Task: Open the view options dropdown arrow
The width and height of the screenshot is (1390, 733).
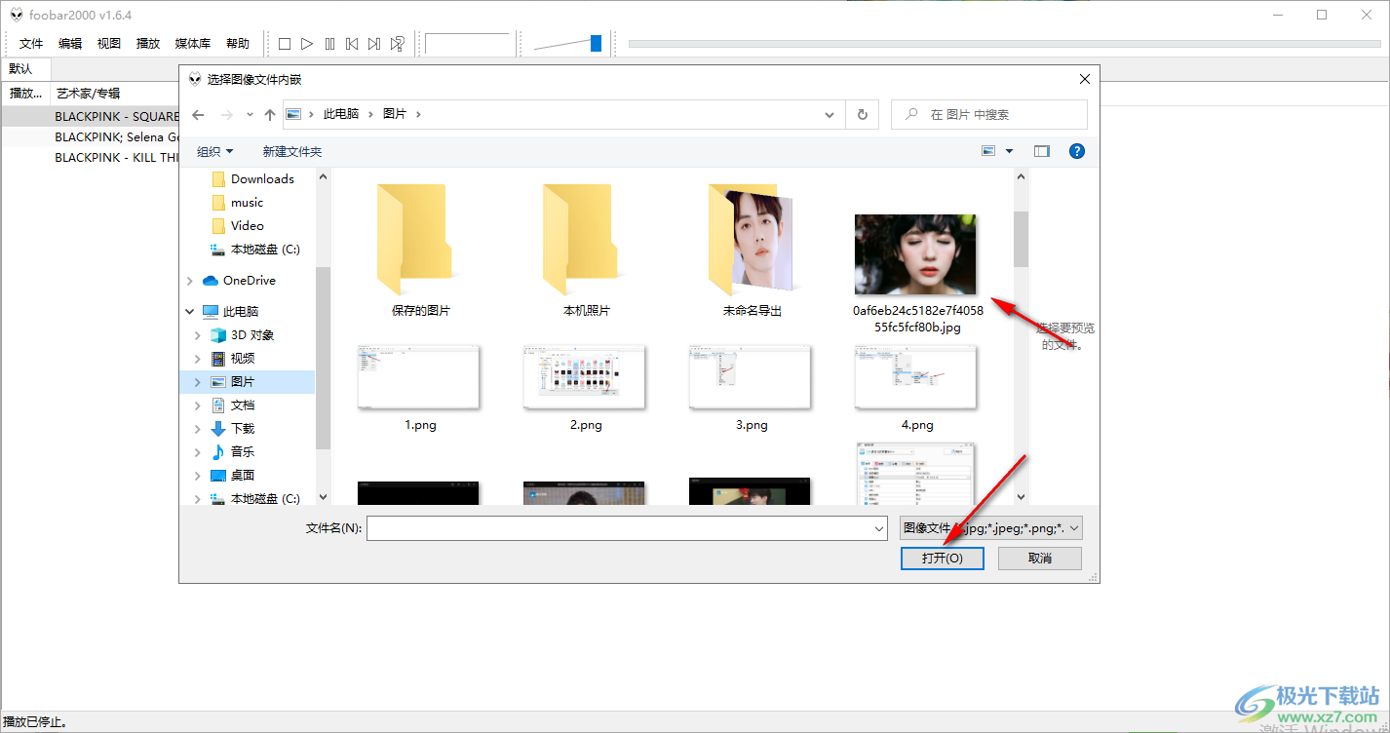Action: click(1009, 151)
